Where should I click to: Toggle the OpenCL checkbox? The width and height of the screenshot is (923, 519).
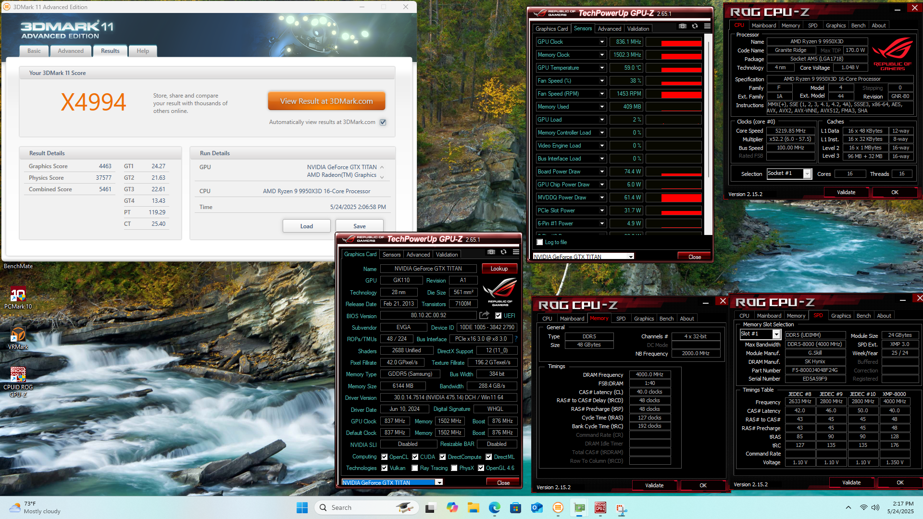tap(385, 457)
